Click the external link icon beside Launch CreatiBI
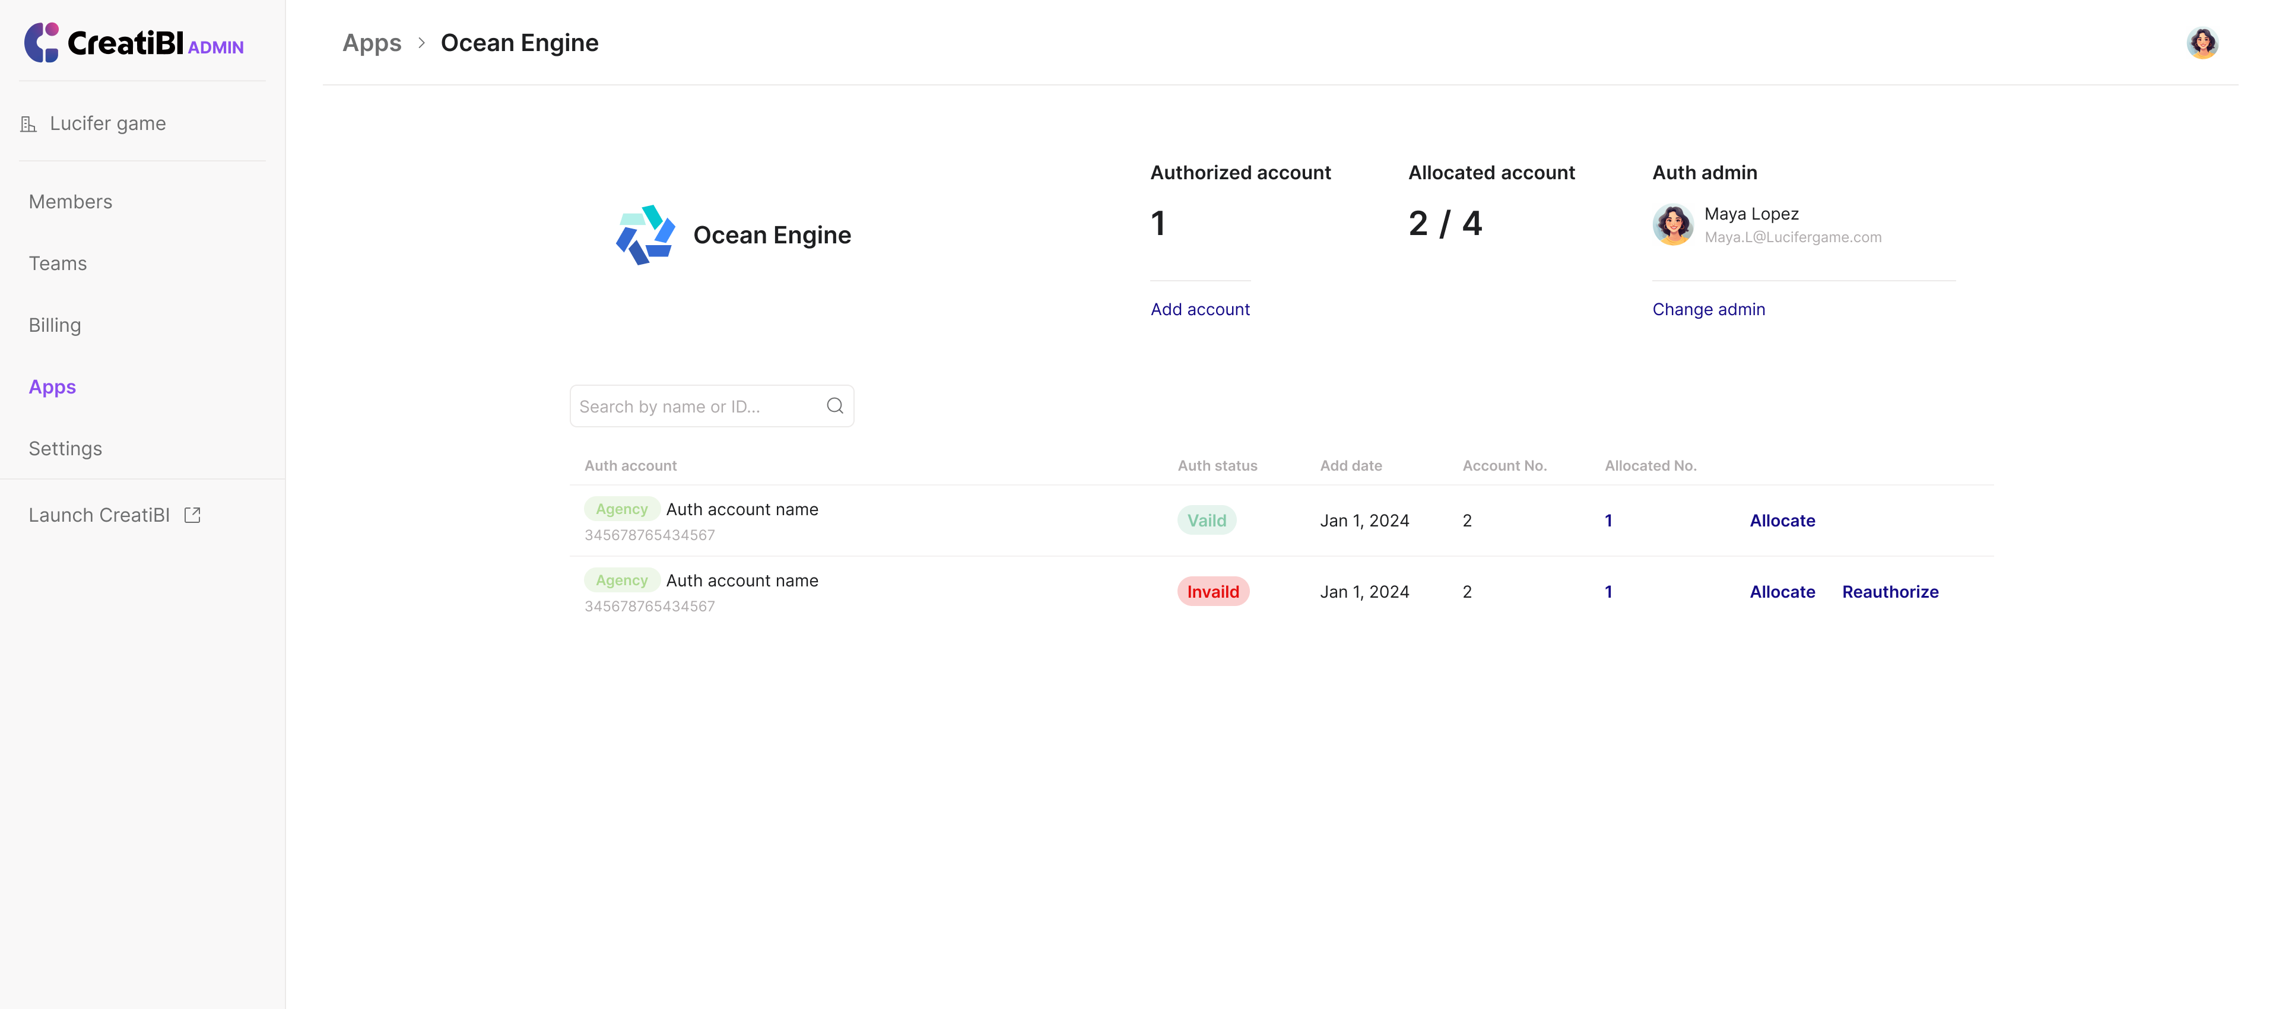The image size is (2279, 1009). click(x=192, y=515)
